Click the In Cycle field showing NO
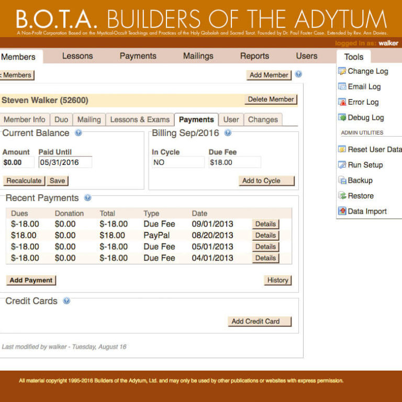This screenshot has height=402, width=402. (x=178, y=162)
